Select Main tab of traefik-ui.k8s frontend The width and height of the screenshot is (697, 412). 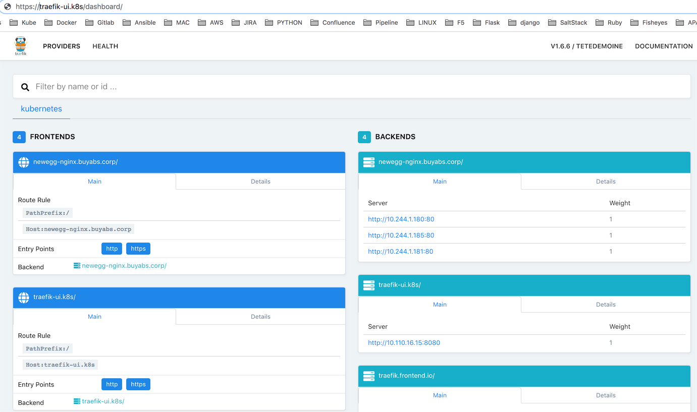tap(94, 317)
